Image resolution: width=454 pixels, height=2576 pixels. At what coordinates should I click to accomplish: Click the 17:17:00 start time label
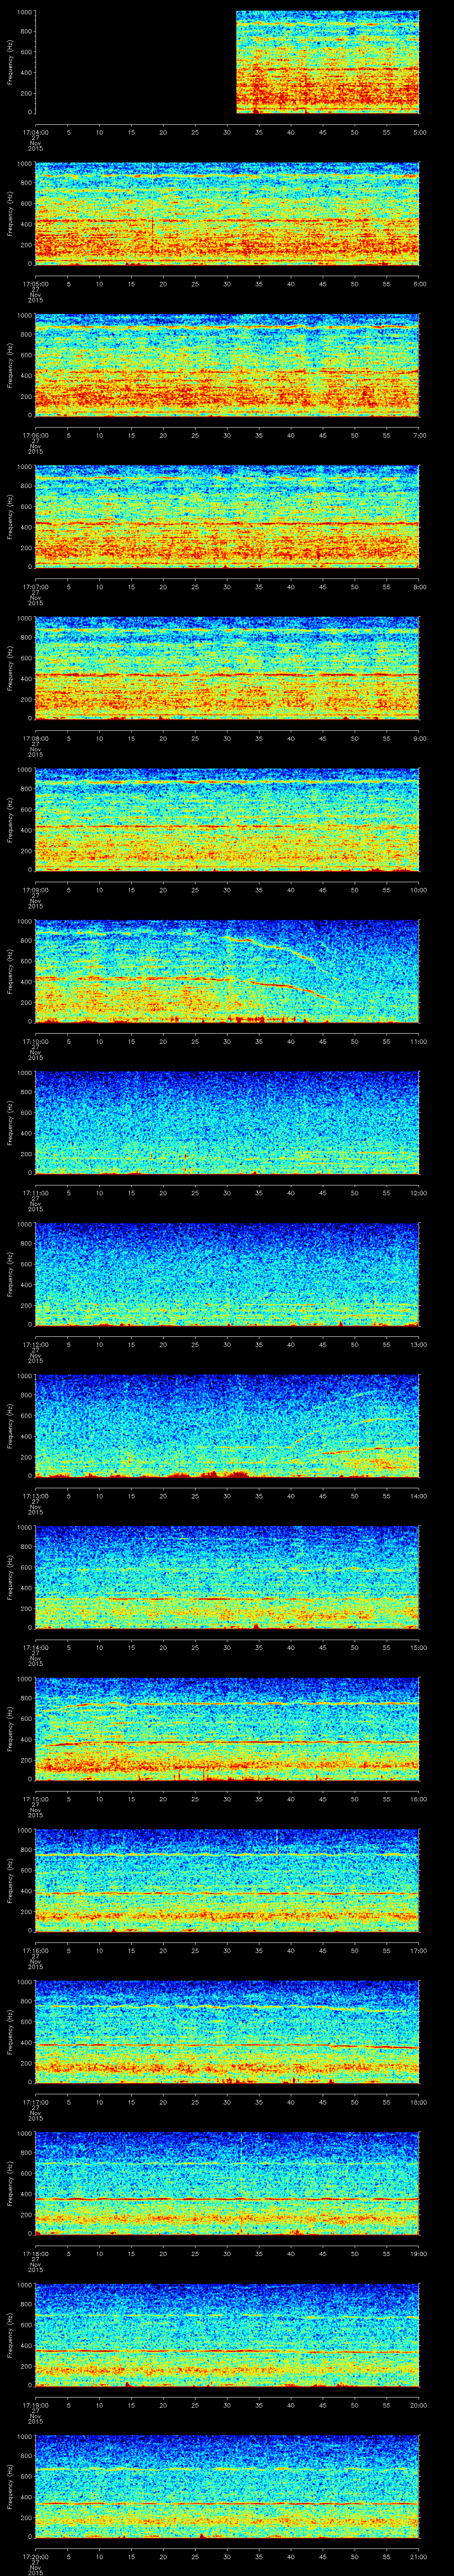[x=36, y=2101]
